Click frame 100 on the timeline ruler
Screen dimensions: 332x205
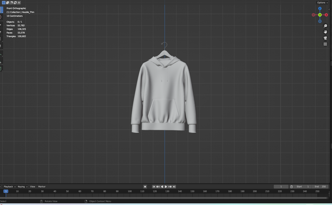(130, 191)
